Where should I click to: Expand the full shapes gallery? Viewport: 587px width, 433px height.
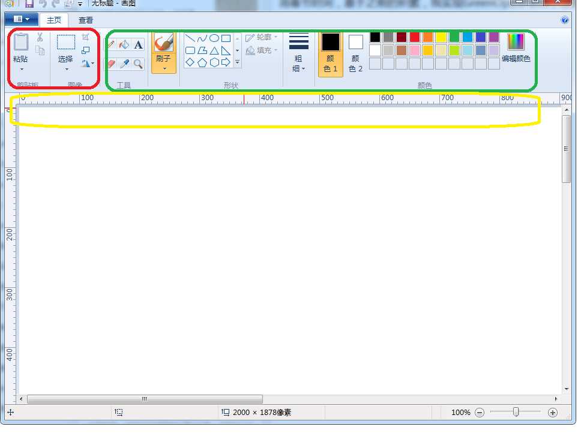pyautogui.click(x=237, y=62)
